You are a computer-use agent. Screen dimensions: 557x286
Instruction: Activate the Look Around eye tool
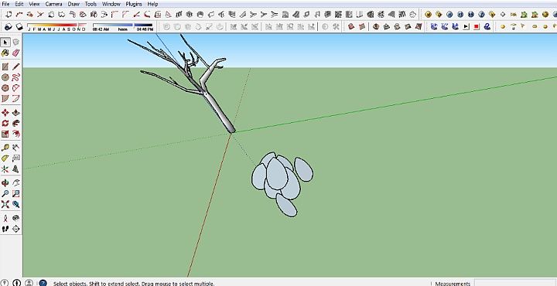coord(16,218)
